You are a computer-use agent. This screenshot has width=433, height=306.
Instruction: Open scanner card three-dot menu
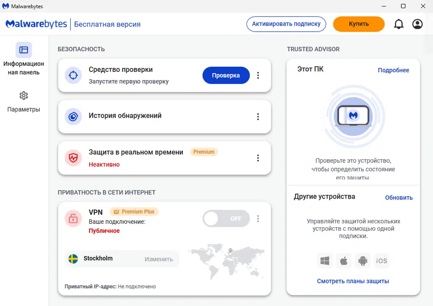pos(258,75)
